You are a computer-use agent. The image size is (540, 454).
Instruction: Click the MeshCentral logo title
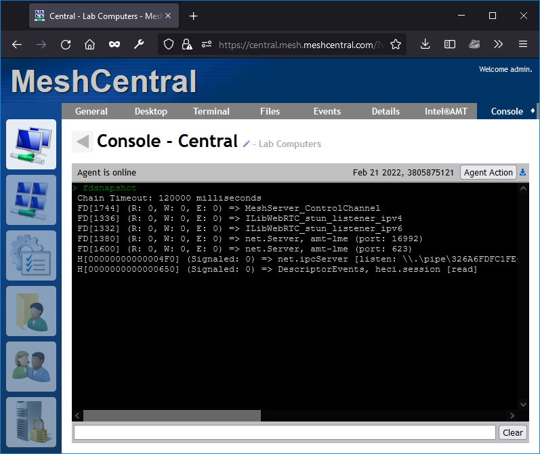tap(104, 81)
